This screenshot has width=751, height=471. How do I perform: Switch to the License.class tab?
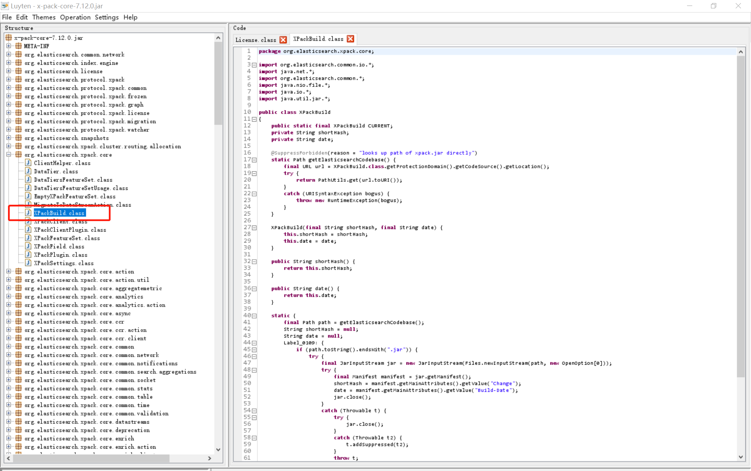pos(256,40)
